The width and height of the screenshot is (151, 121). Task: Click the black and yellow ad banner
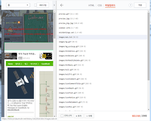click(46, 56)
